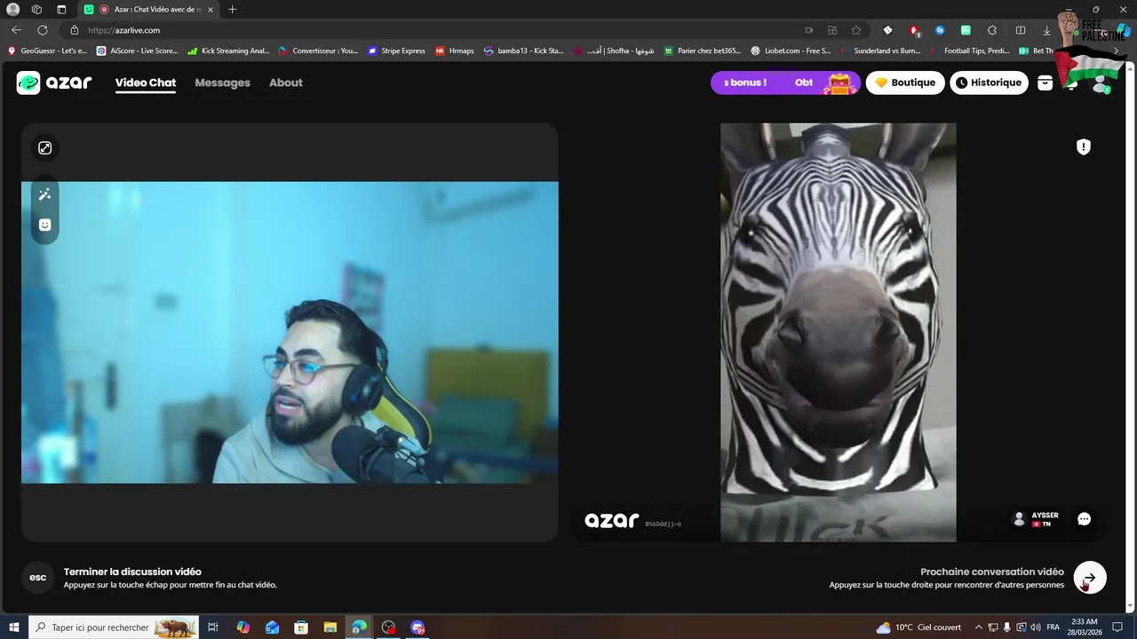The height and width of the screenshot is (639, 1137).
Task: Open OBS Studio from the taskbar
Action: (388, 627)
